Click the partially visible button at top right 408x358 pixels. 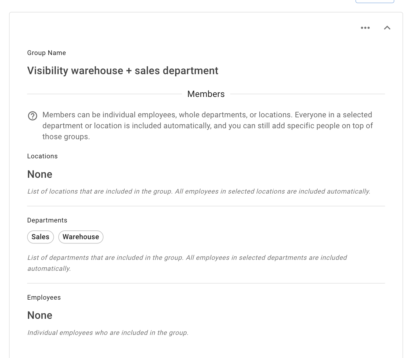point(375,2)
